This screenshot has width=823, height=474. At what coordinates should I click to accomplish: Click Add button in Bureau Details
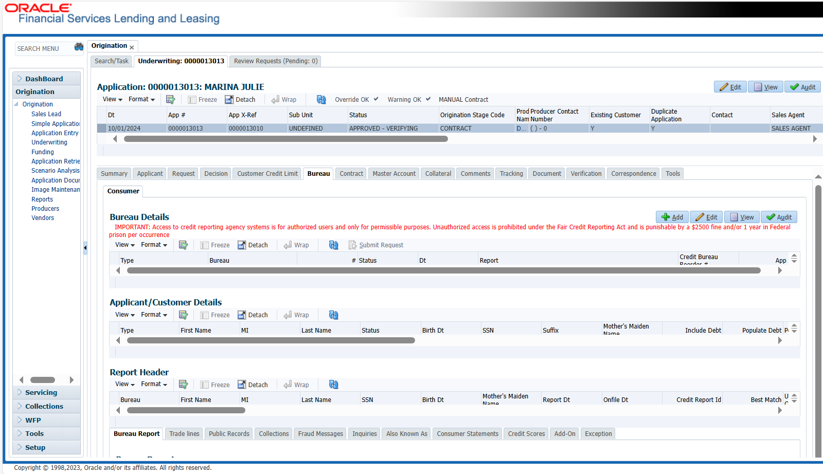(x=672, y=217)
